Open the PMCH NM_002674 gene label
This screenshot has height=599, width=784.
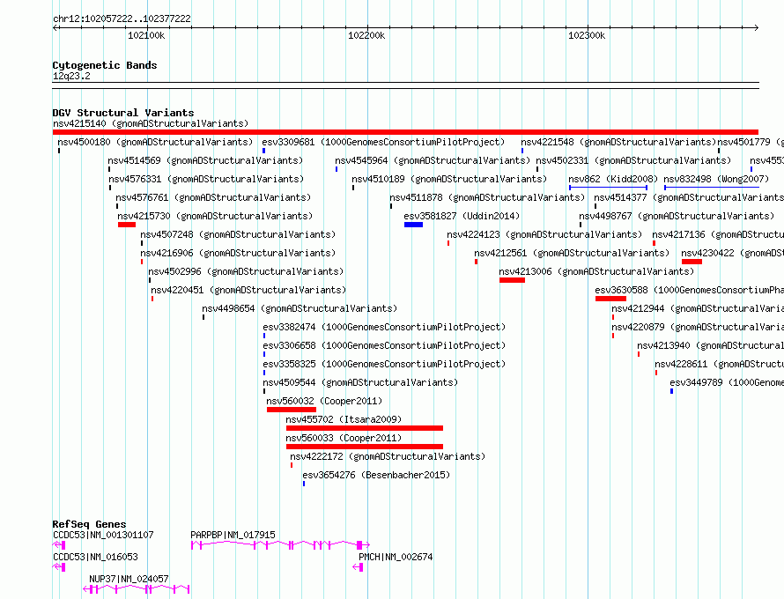click(x=396, y=557)
